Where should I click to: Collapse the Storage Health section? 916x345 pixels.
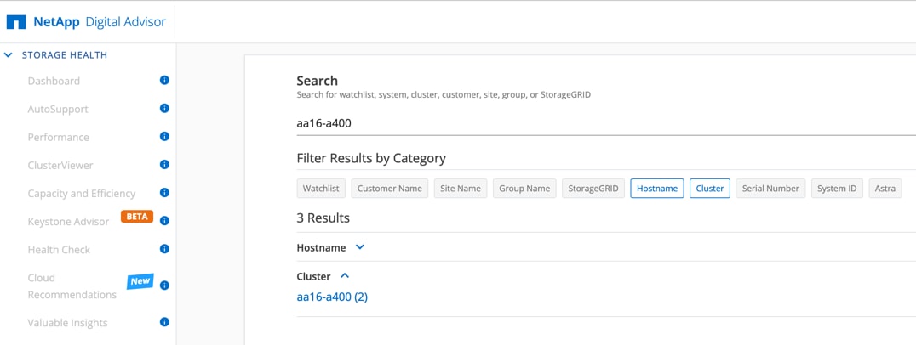coord(9,55)
